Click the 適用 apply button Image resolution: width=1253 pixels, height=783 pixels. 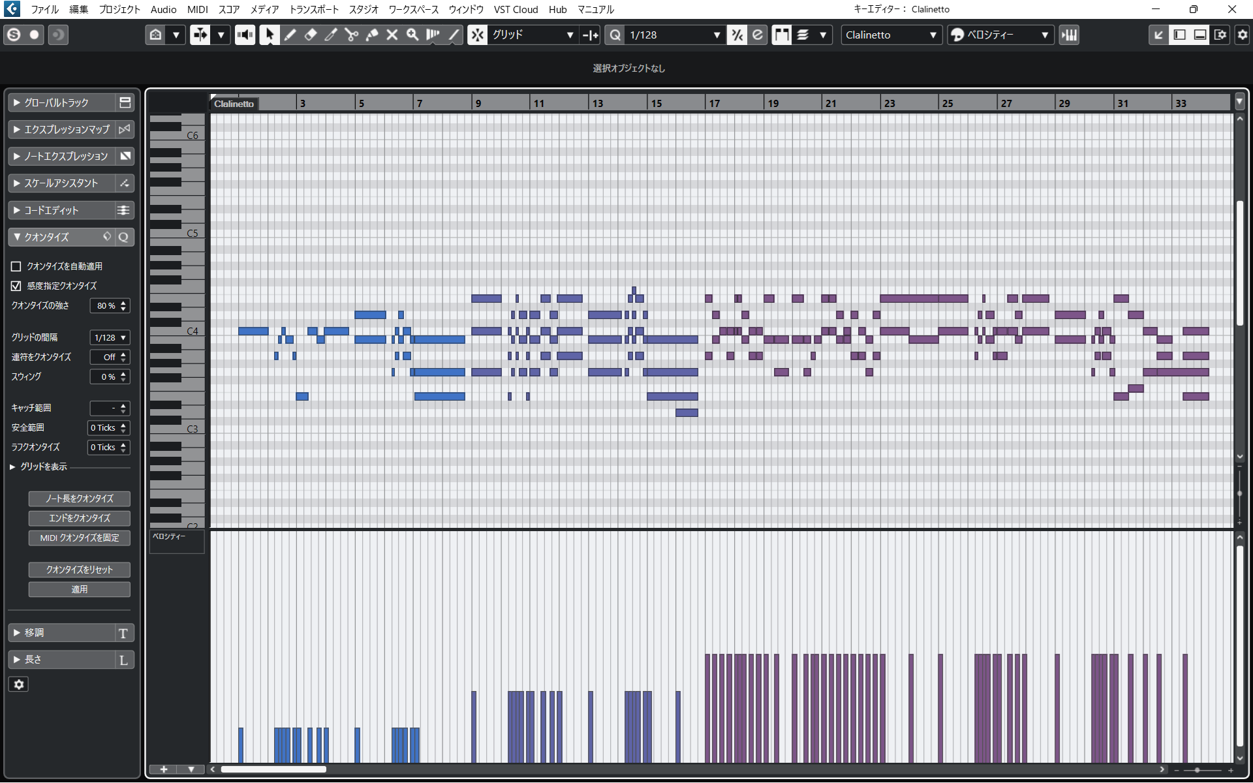click(x=80, y=589)
